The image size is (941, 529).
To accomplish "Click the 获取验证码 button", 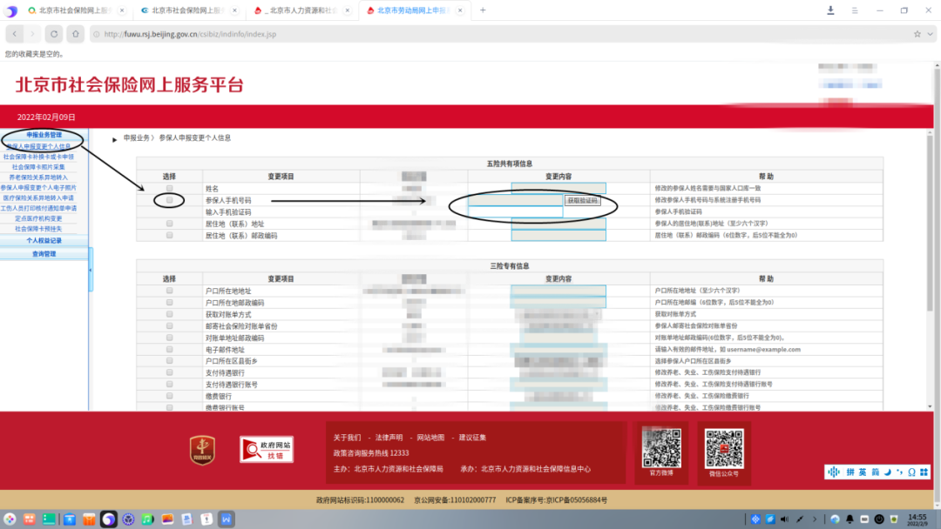I will pyautogui.click(x=582, y=201).
